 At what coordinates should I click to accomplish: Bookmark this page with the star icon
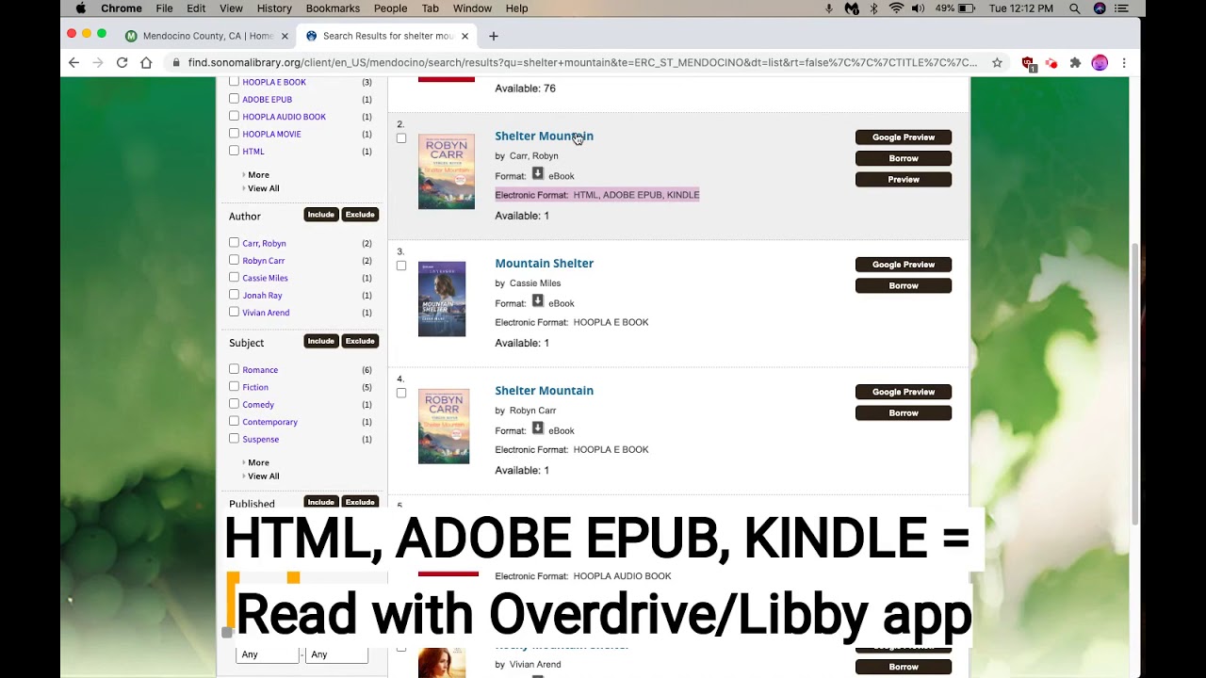click(x=997, y=62)
